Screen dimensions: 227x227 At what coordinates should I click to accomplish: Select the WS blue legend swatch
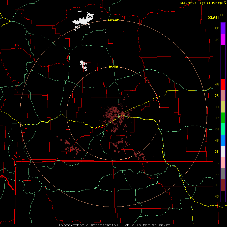coord(223,140)
